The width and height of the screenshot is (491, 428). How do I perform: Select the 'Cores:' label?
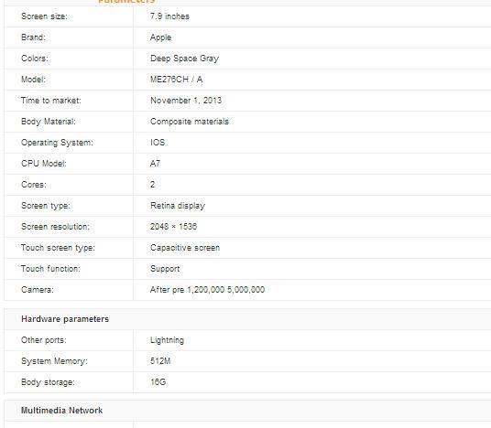34,185
